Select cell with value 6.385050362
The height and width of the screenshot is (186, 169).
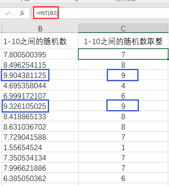[x=40, y=178]
